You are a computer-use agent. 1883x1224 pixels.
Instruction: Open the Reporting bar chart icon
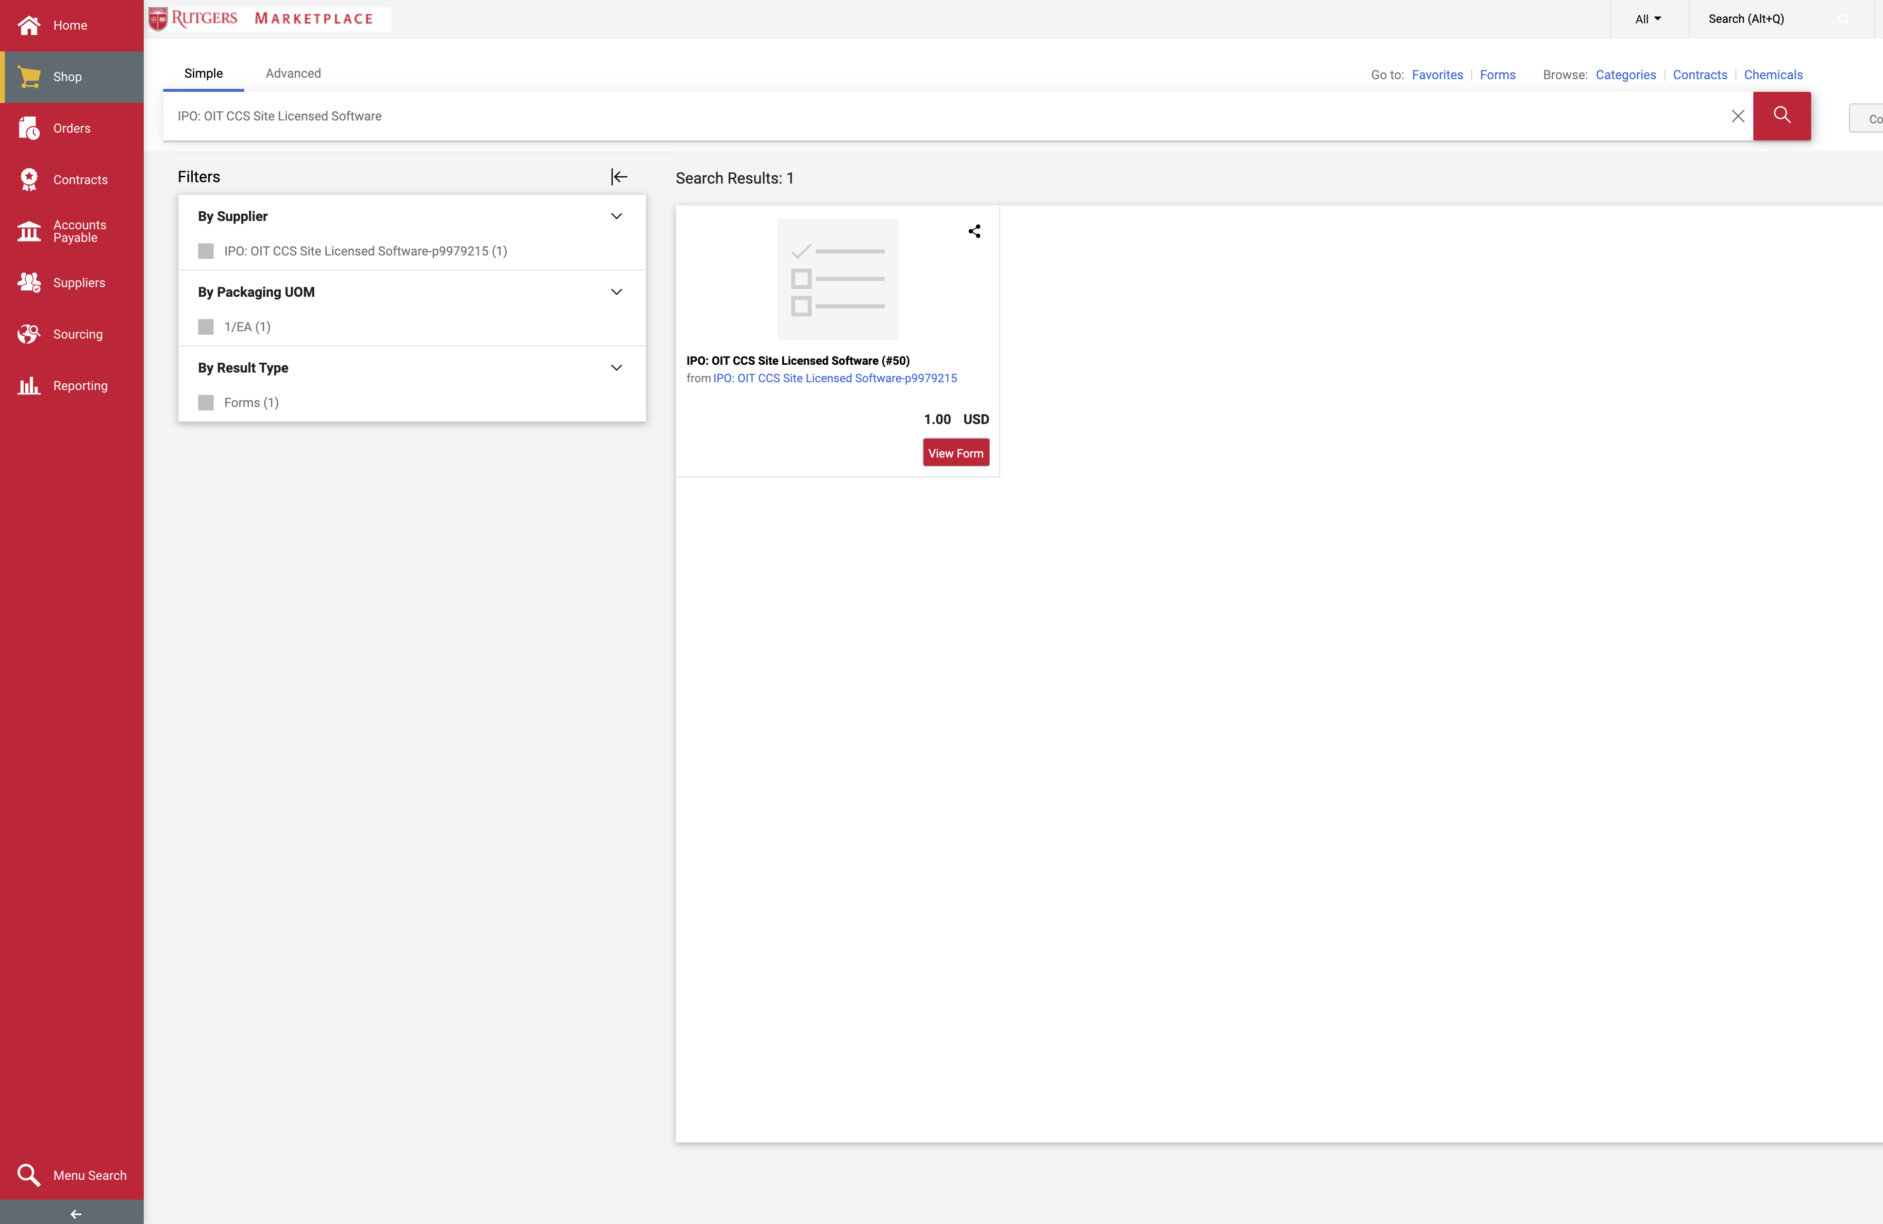29,385
